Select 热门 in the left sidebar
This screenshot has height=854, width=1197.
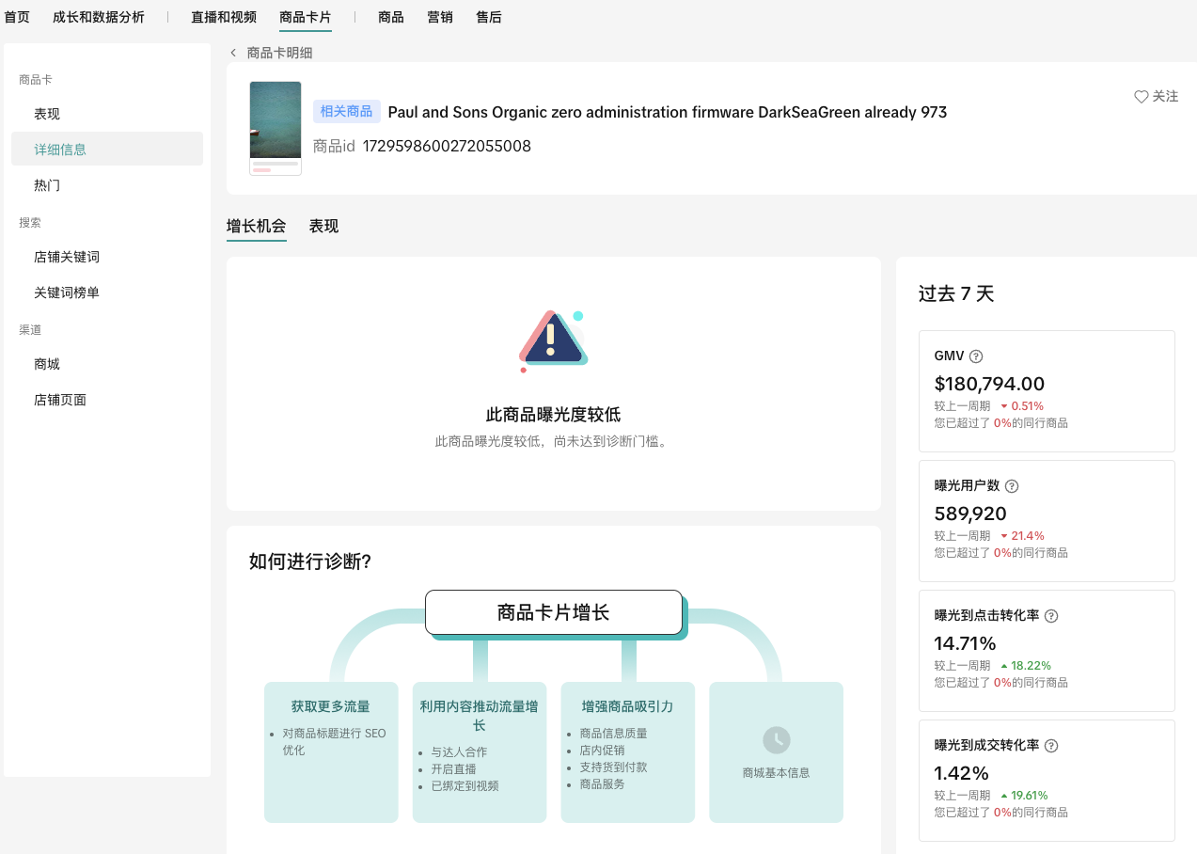point(47,185)
